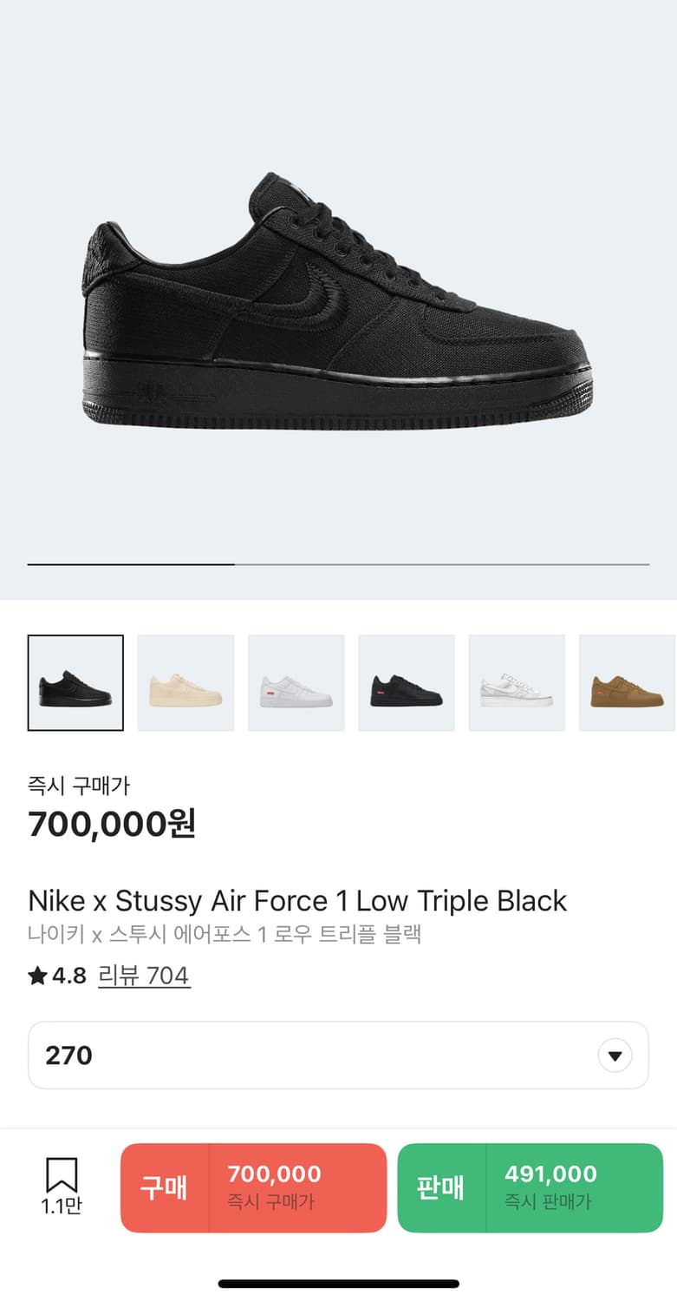Tap the 700,000 즉시 구매가 price in buy button
677x1302 pixels.
coord(274,1187)
